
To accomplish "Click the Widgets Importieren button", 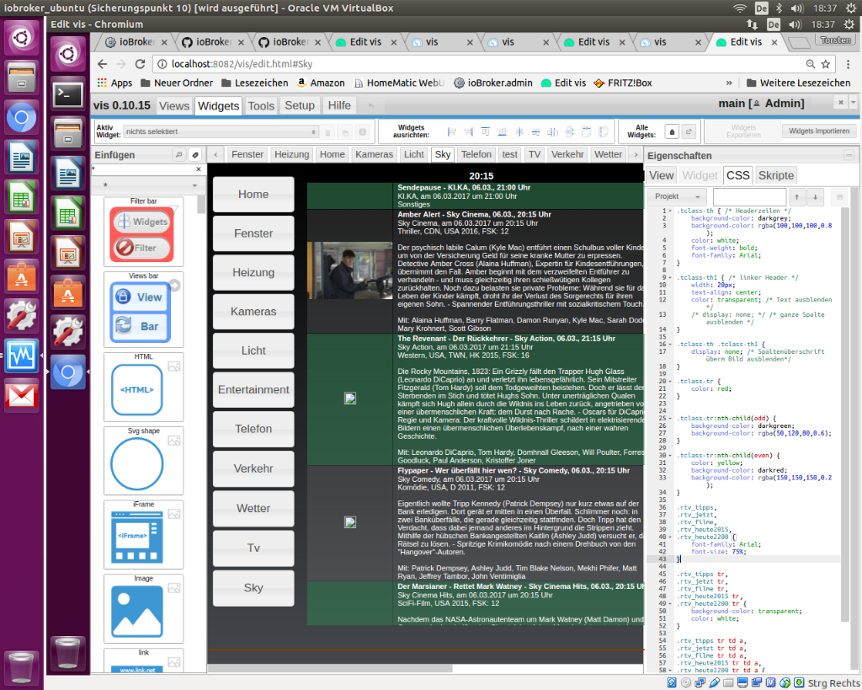I will click(x=818, y=131).
